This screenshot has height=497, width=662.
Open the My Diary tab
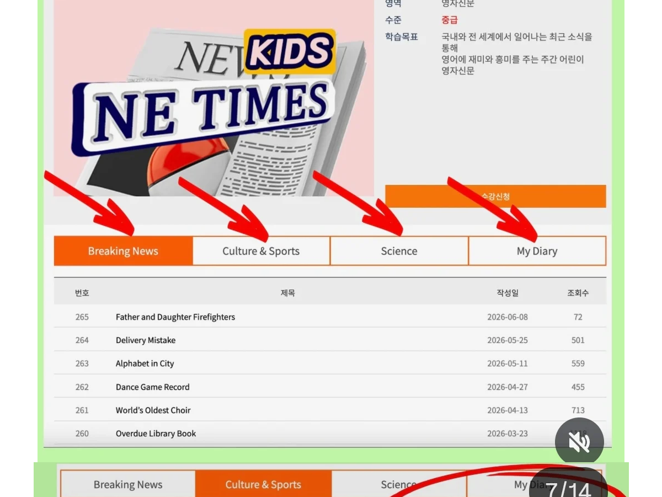pos(537,251)
